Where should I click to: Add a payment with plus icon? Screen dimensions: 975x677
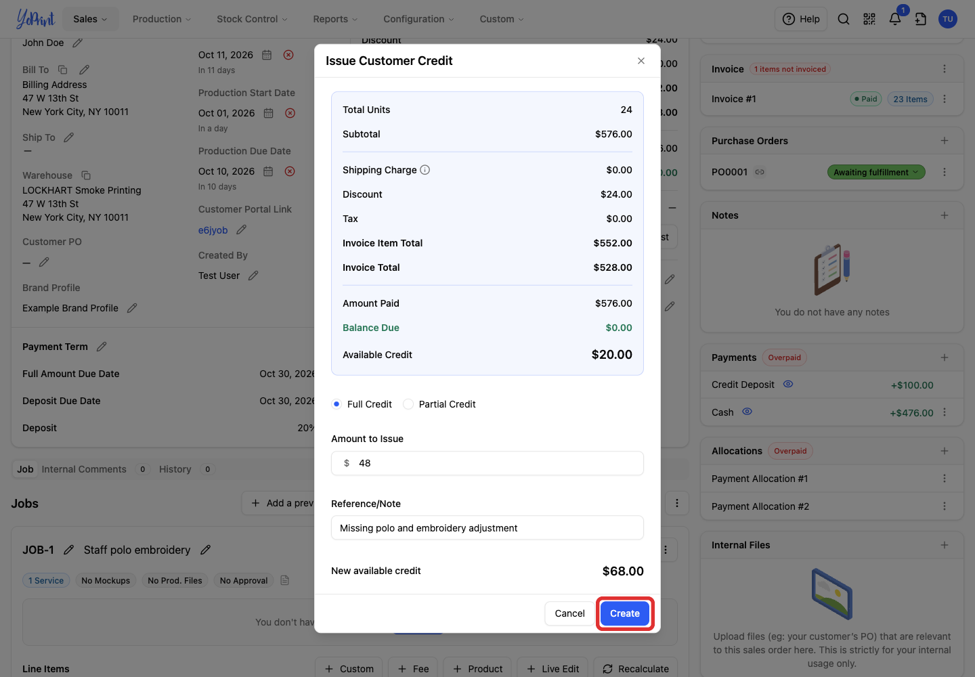[945, 357]
